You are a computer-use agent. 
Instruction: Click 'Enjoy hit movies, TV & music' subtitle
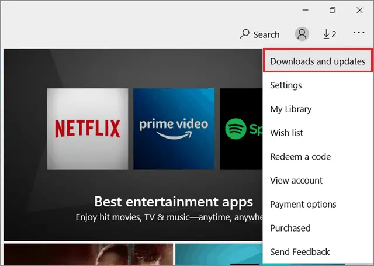pyautogui.click(x=169, y=217)
